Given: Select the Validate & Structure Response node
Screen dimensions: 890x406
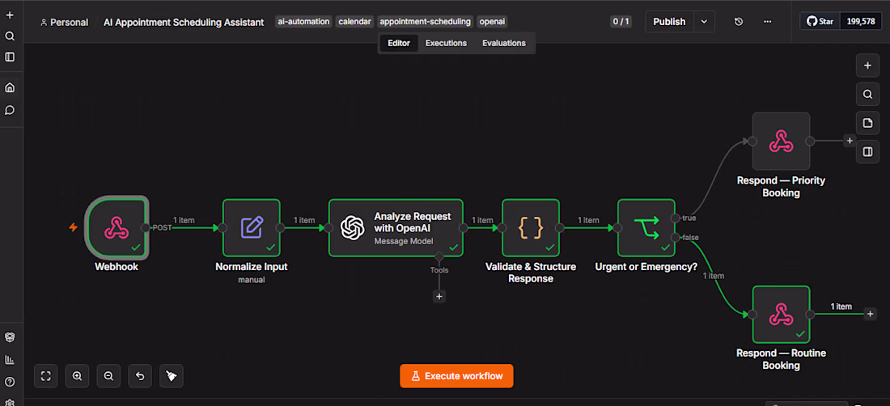Looking at the screenshot, I should coord(531,227).
